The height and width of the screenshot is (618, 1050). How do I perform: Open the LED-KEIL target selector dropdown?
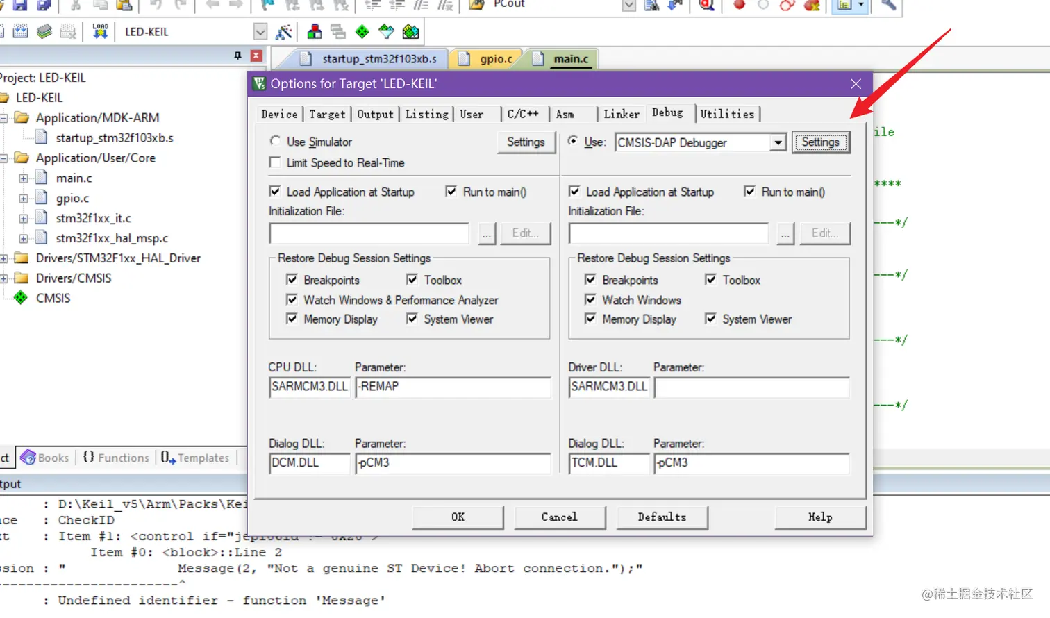pyautogui.click(x=260, y=32)
